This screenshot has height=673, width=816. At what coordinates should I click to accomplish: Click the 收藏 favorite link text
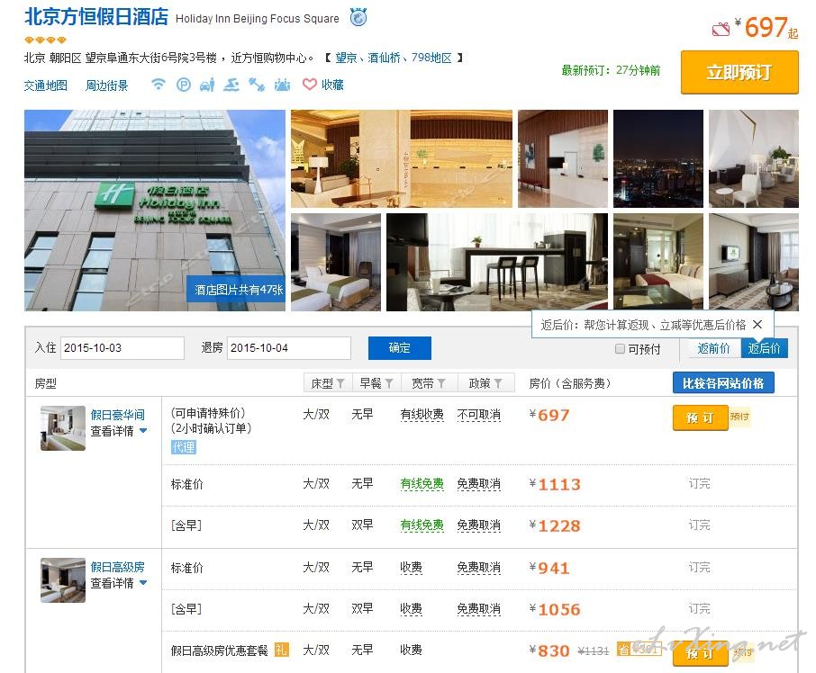[x=332, y=85]
